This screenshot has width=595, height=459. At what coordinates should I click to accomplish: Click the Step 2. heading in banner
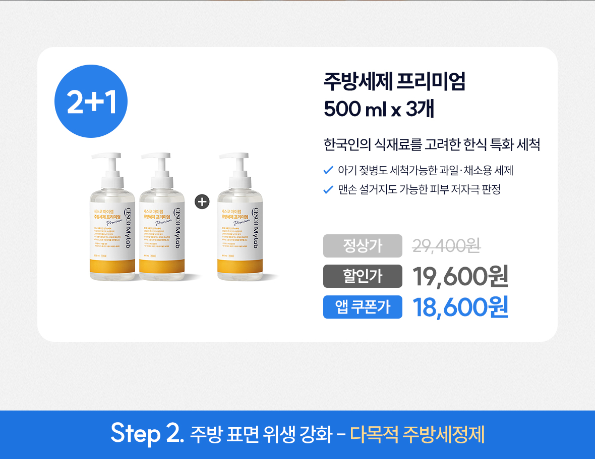[147, 433]
